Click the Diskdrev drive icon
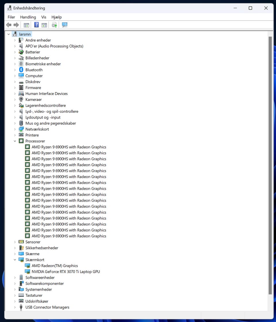This screenshot has height=322, width=276. tap(21, 82)
